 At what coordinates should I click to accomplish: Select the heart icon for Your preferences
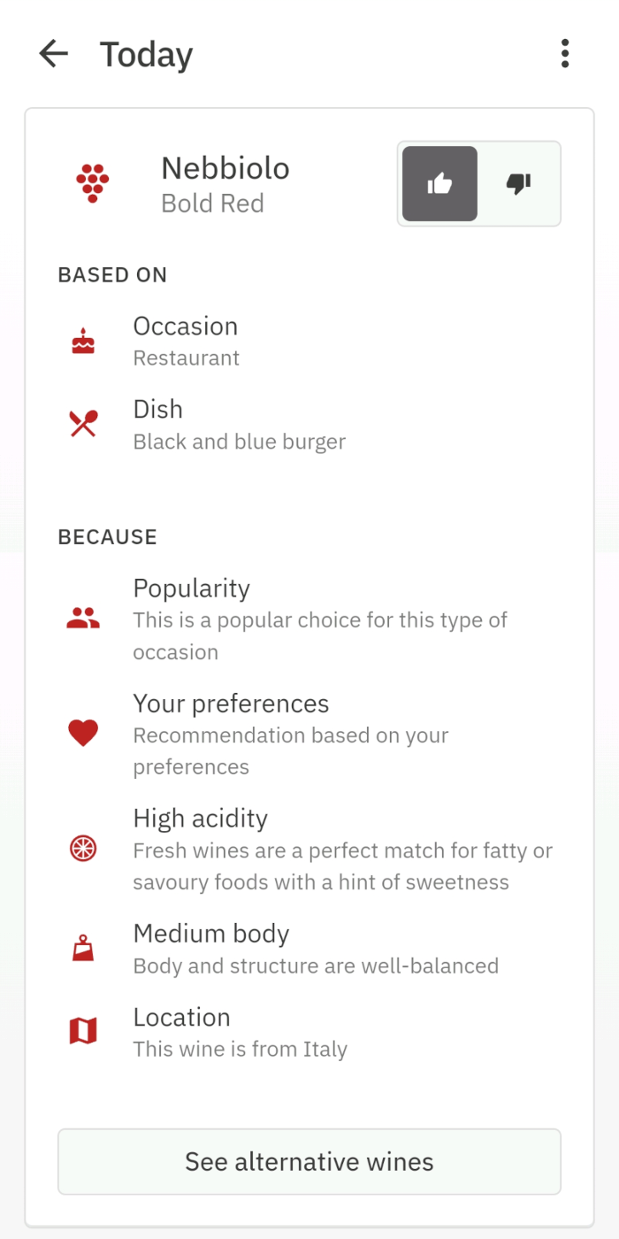pos(82,733)
